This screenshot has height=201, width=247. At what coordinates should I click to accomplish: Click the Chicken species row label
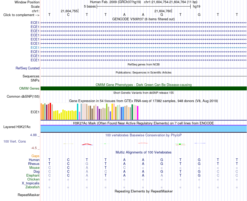(33, 179)
